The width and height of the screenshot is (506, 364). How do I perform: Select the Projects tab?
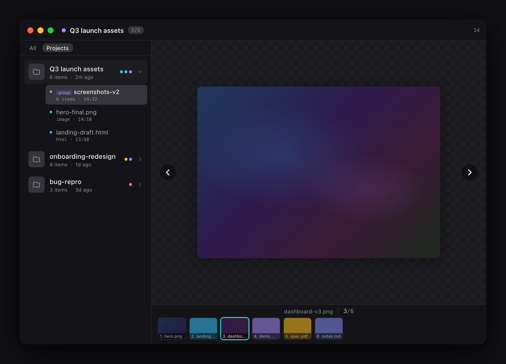coord(57,48)
